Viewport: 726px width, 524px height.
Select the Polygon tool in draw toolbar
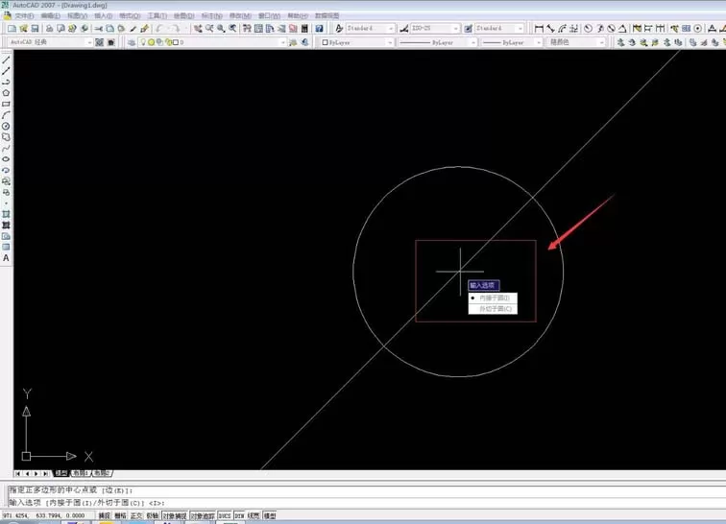point(6,93)
